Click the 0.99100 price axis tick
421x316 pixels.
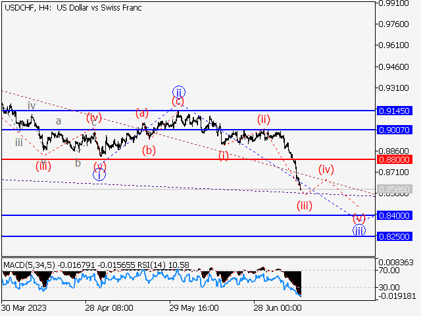pos(393,3)
